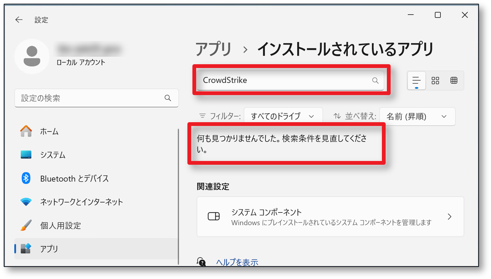Click the back arrow next to 設定
This screenshot has width=491, height=279.
point(19,20)
